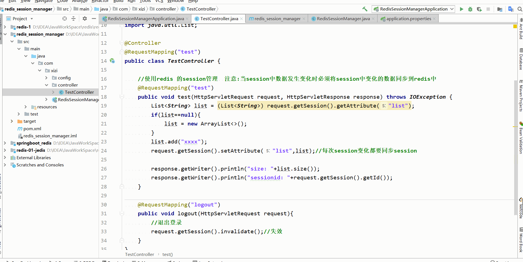523x262 pixels.
Task: Select pom.xml in the project tree
Action: (29, 129)
